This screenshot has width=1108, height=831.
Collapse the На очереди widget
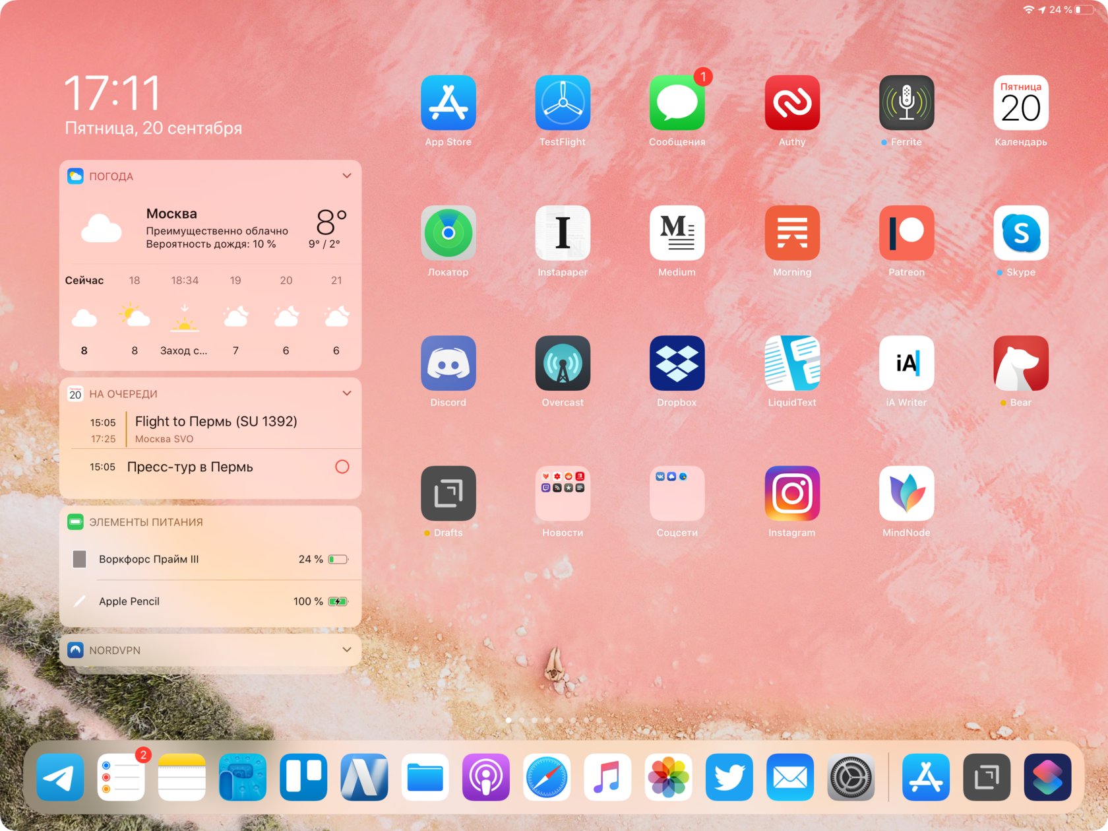tap(347, 393)
